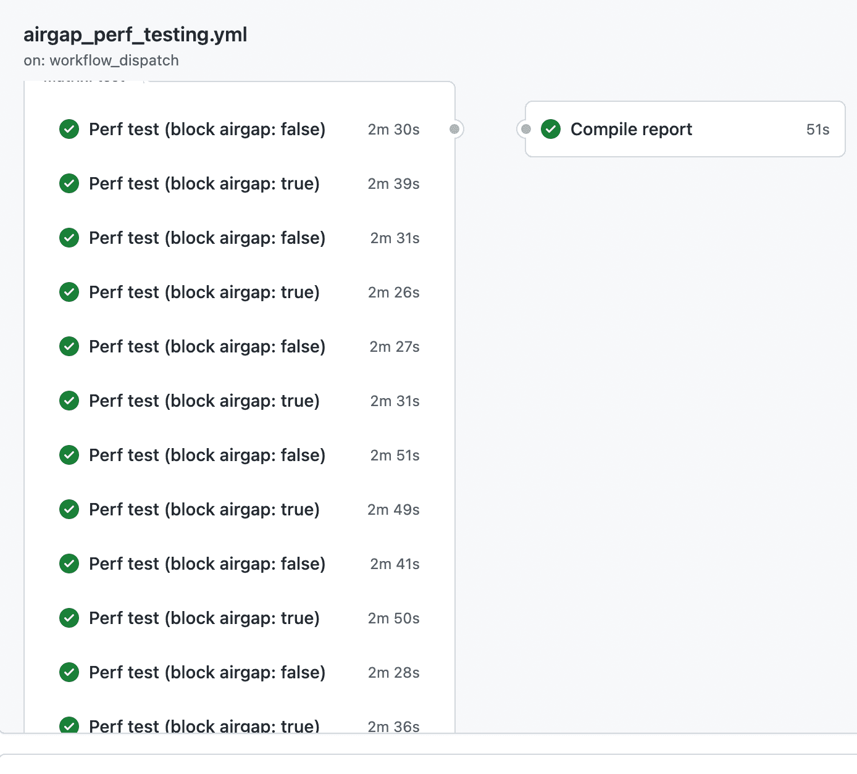Viewport: 857px width, 774px height.
Task: Click the green checkmark on the 2m 49s job
Action: coord(69,509)
